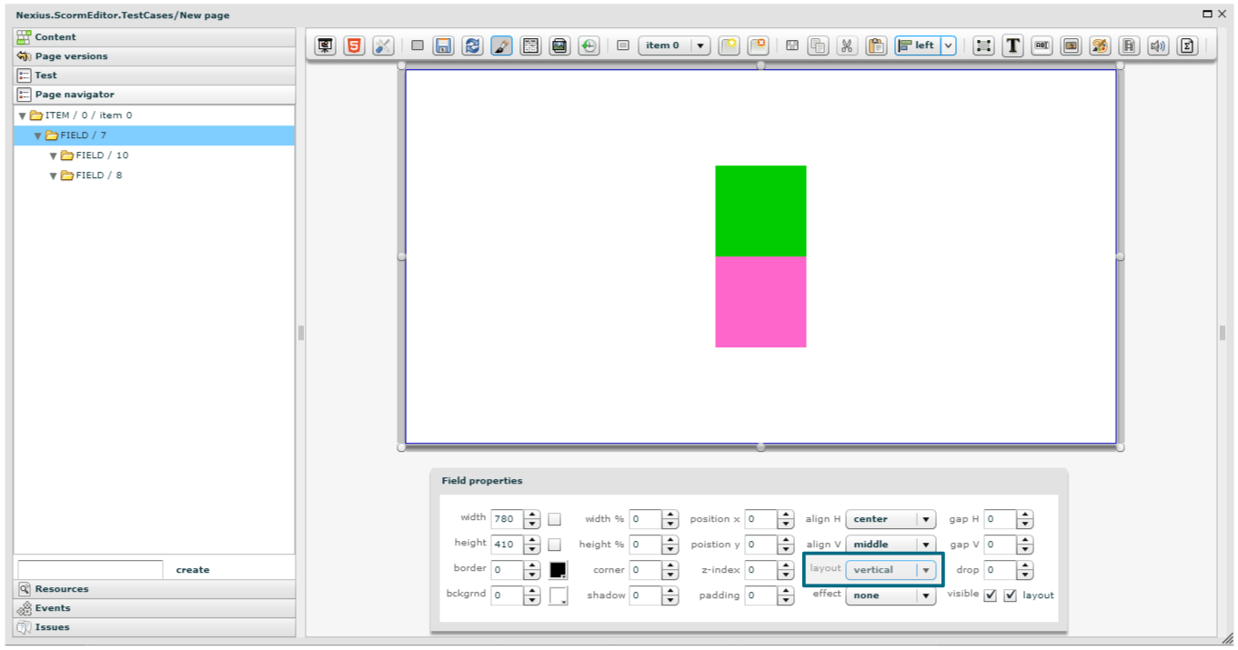
Task: Uncheck the visible checkbox
Action: (990, 595)
